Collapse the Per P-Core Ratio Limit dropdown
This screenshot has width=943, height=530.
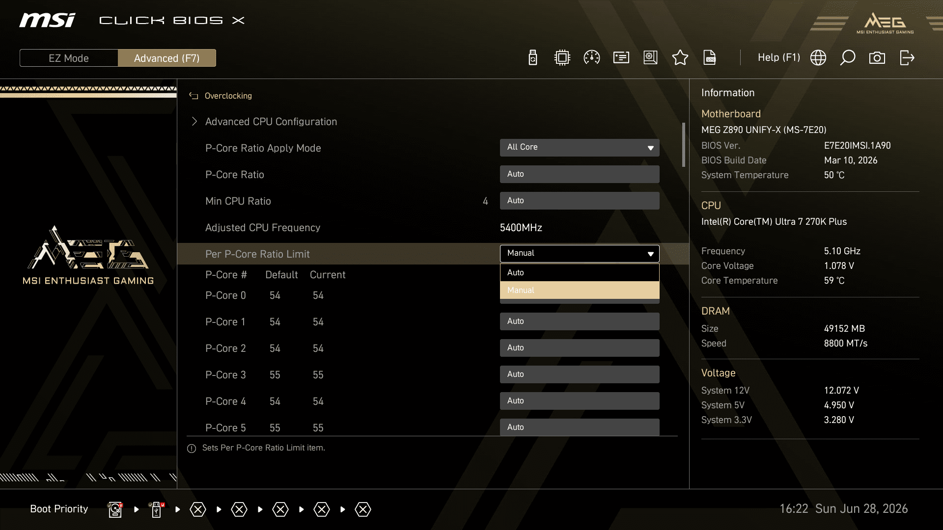pyautogui.click(x=580, y=254)
